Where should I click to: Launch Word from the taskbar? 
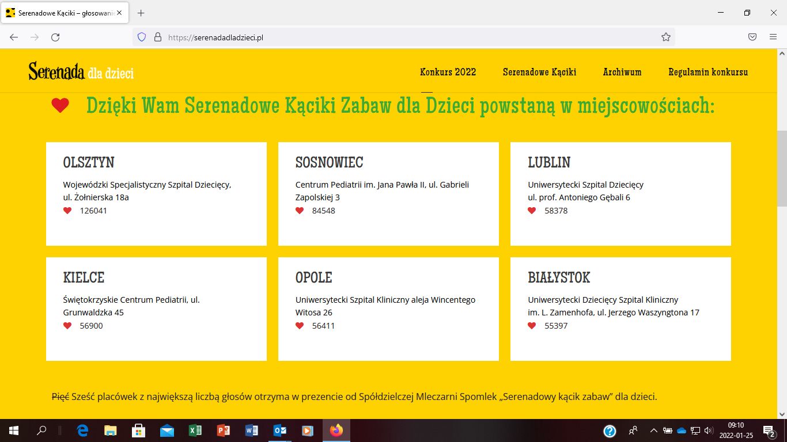[x=252, y=430]
